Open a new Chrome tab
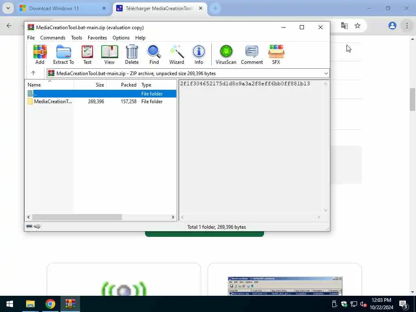 coord(215,8)
